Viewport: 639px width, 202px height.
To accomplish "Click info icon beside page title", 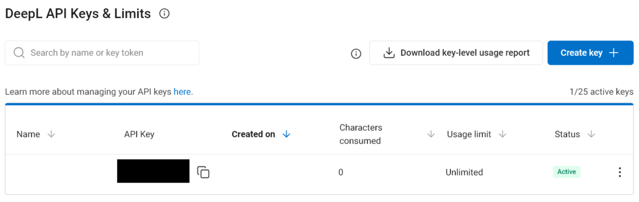I will click(164, 14).
